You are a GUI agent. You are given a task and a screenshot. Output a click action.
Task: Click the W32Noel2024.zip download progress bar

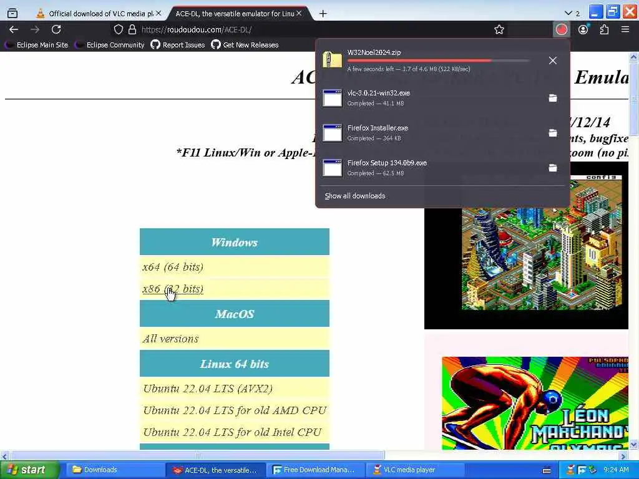(x=439, y=60)
